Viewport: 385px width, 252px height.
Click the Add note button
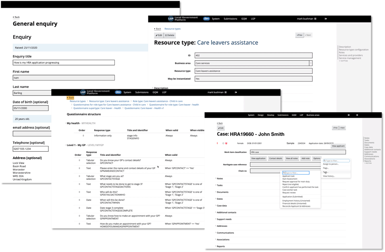click(305, 158)
